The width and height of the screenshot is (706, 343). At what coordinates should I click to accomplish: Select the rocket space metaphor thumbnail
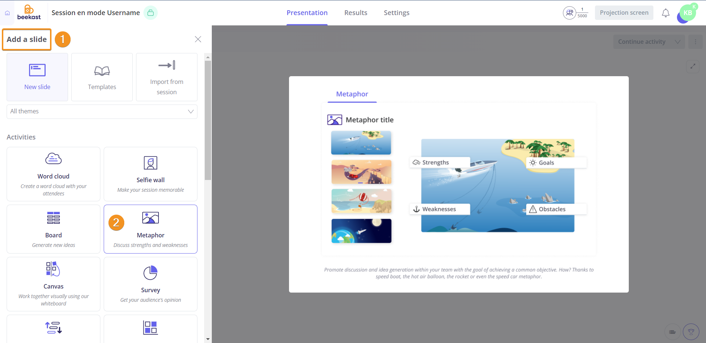point(361,231)
